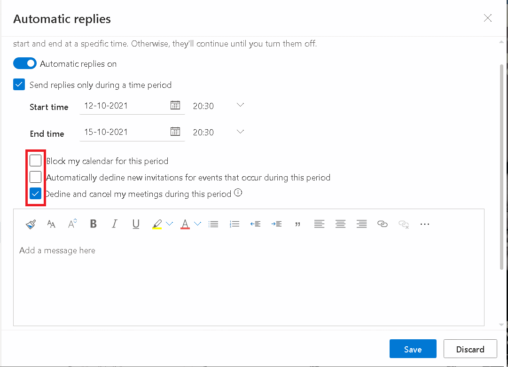Decrease paragraph indent

point(255,224)
